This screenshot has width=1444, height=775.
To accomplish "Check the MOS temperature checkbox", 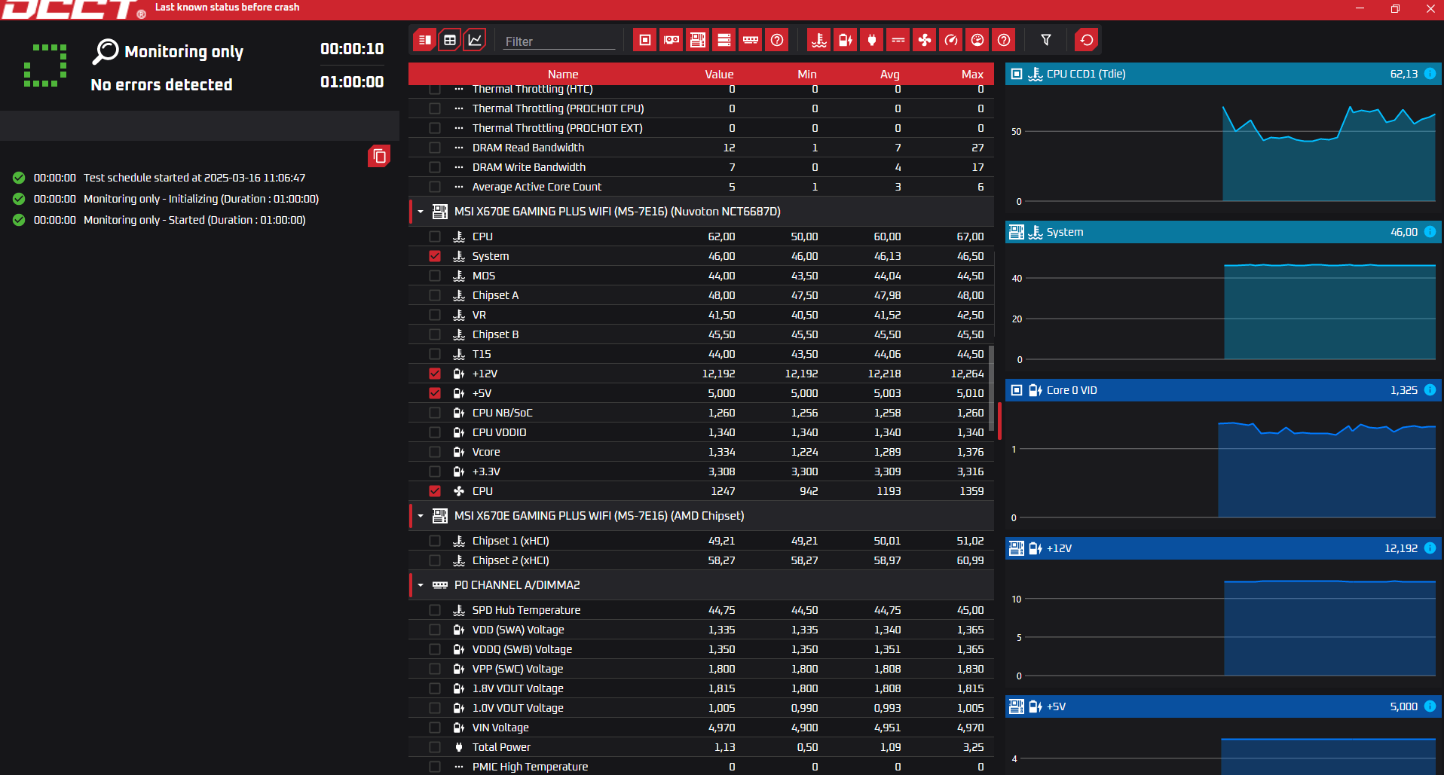I will (435, 276).
